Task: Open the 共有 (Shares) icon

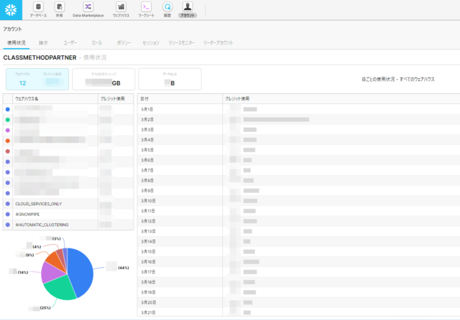Action: pyautogui.click(x=60, y=9)
